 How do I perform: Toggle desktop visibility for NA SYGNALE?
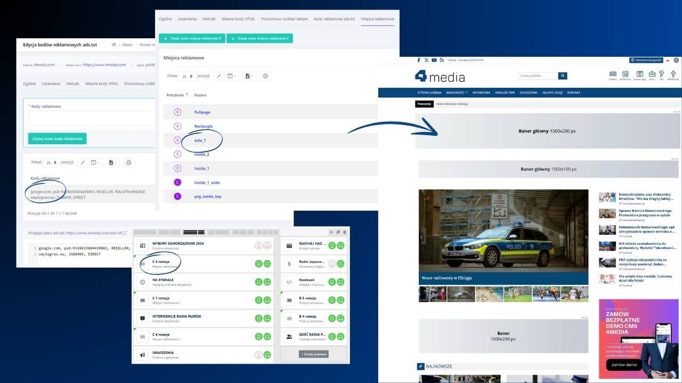(x=267, y=282)
